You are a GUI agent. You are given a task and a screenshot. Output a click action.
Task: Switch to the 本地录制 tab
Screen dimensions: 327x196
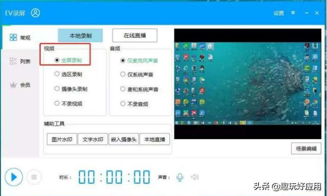coord(80,35)
